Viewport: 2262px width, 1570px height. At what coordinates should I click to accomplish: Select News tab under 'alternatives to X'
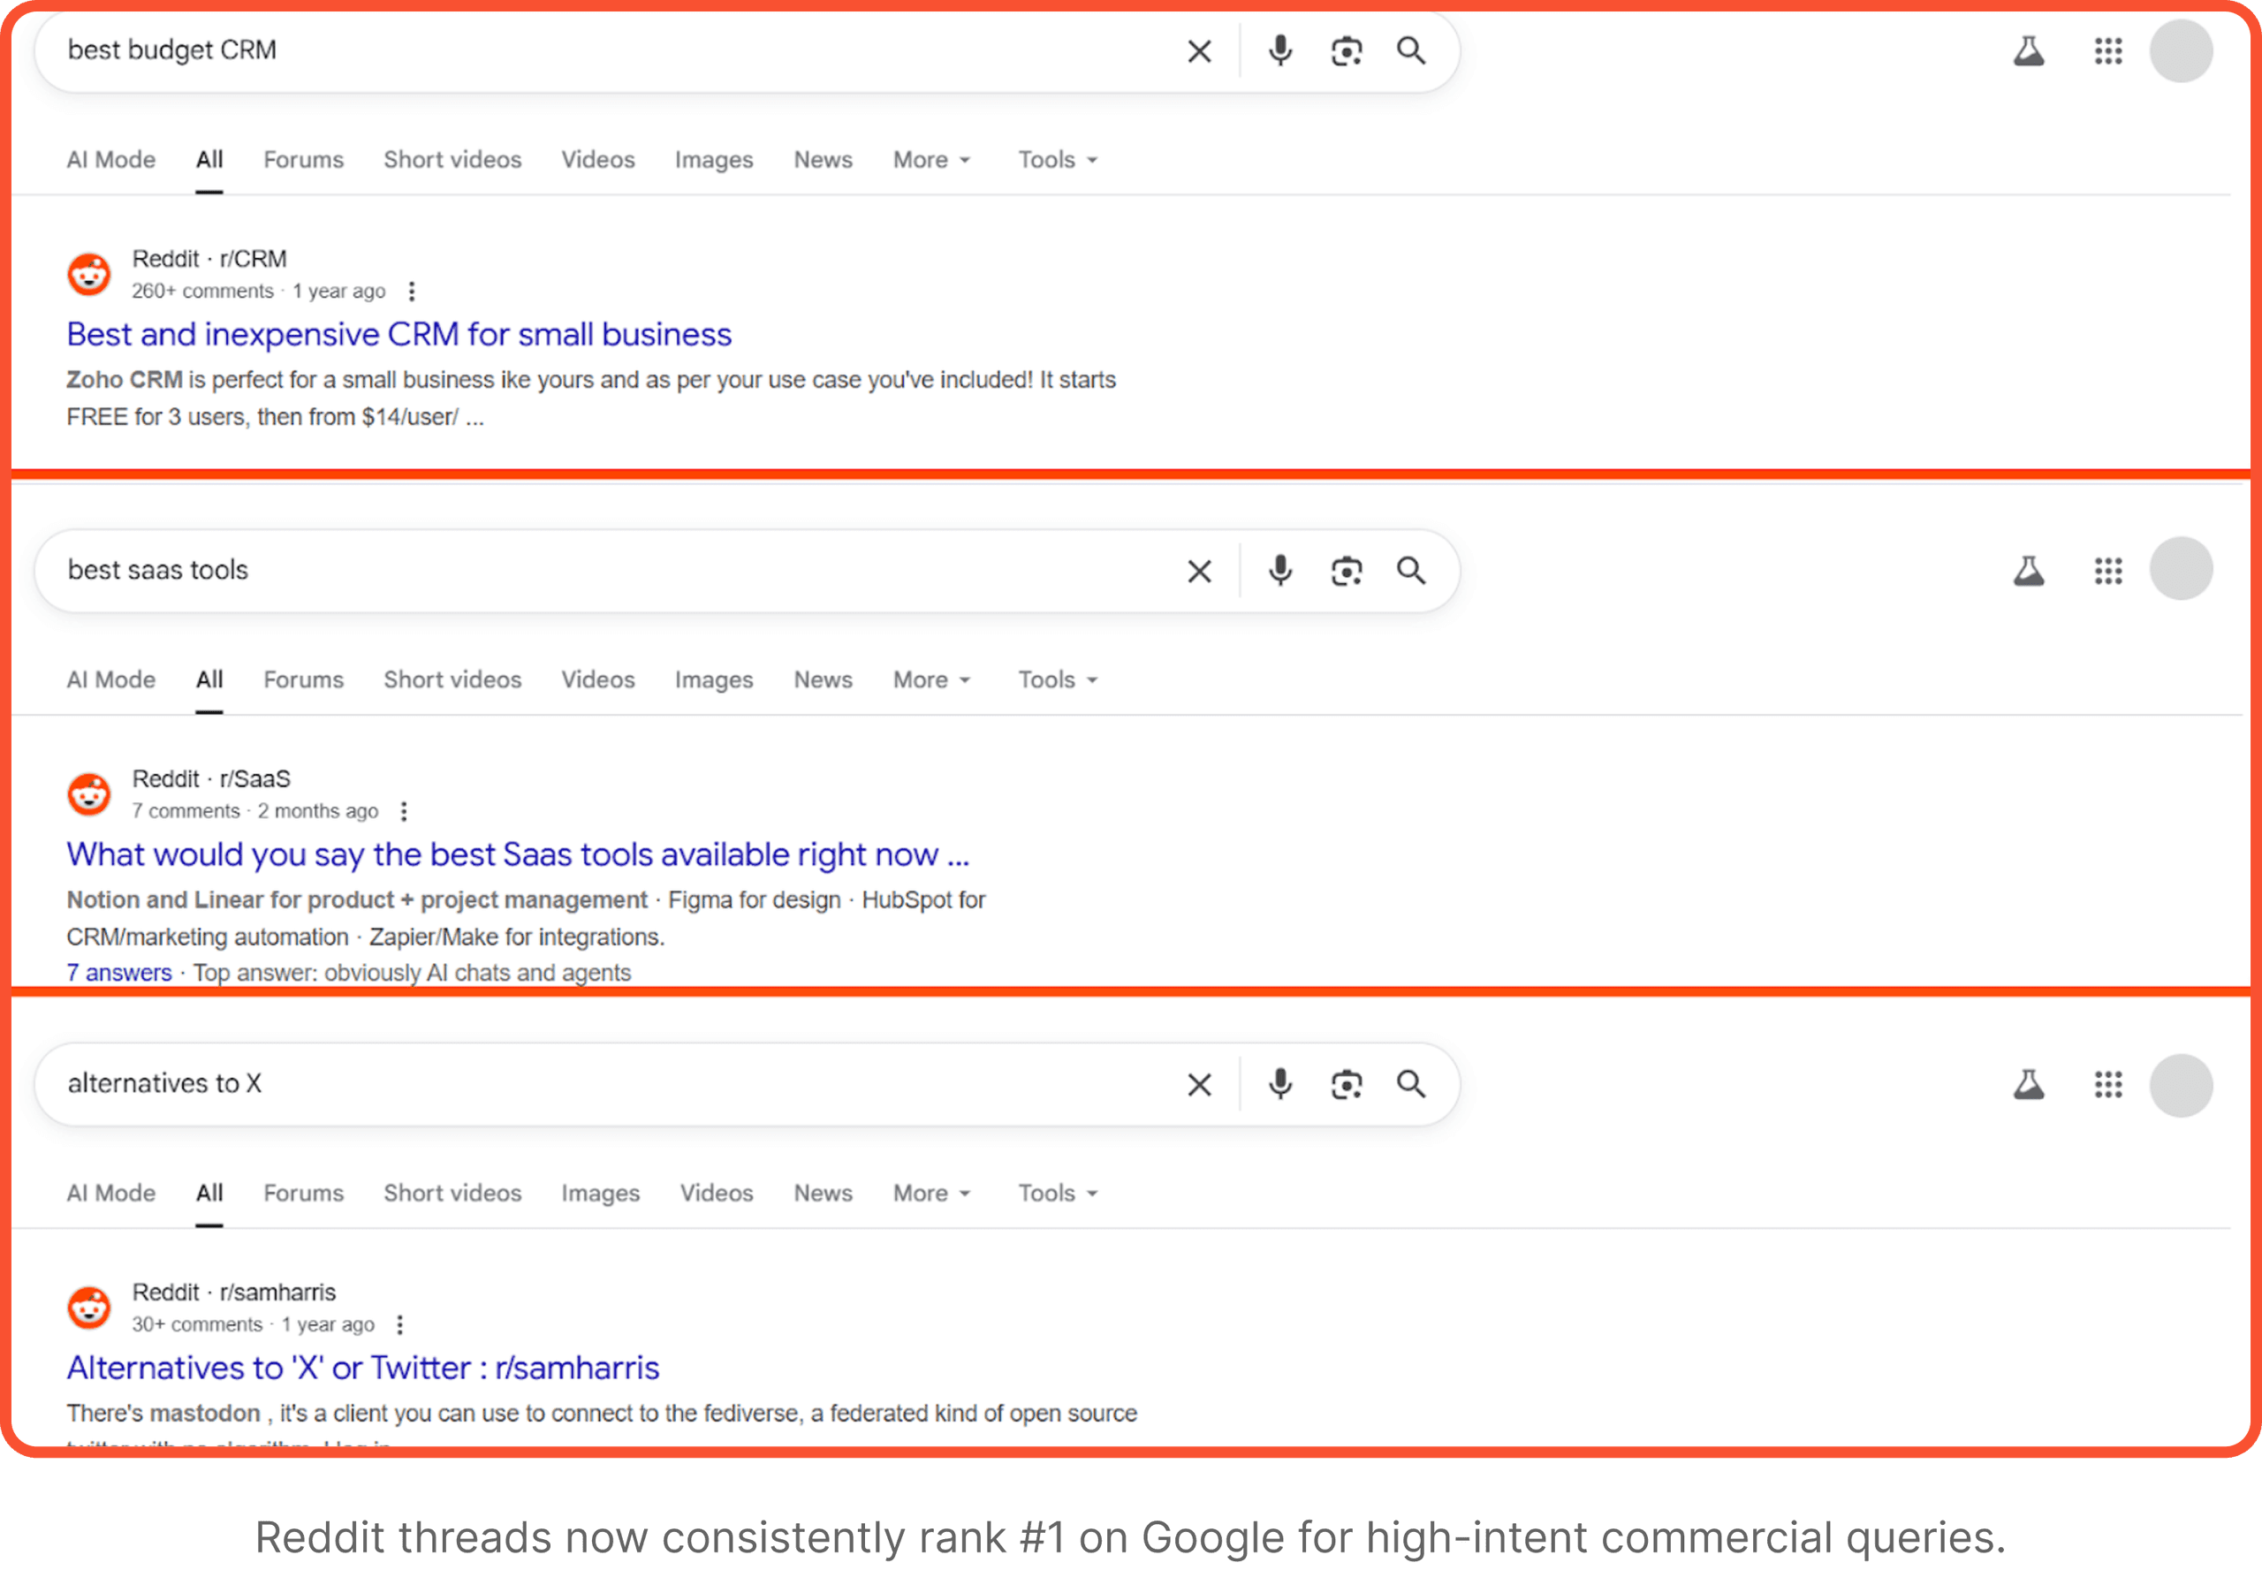coord(823,1194)
